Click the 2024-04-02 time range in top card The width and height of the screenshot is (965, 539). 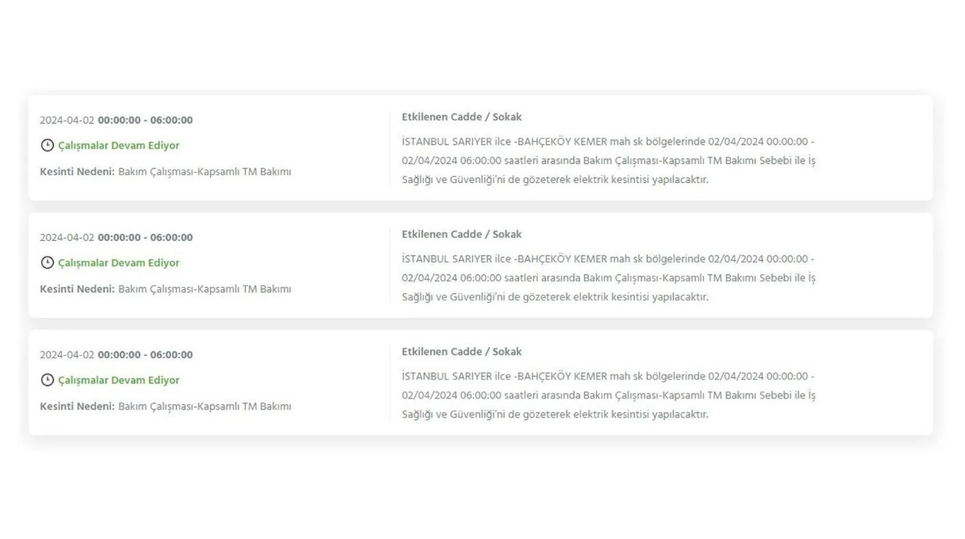tap(117, 120)
